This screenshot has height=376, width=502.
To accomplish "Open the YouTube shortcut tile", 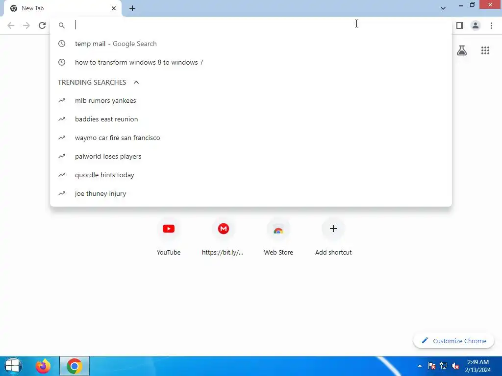I will [169, 237].
